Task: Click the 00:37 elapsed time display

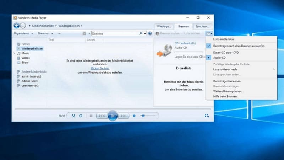Action: pos(61,116)
